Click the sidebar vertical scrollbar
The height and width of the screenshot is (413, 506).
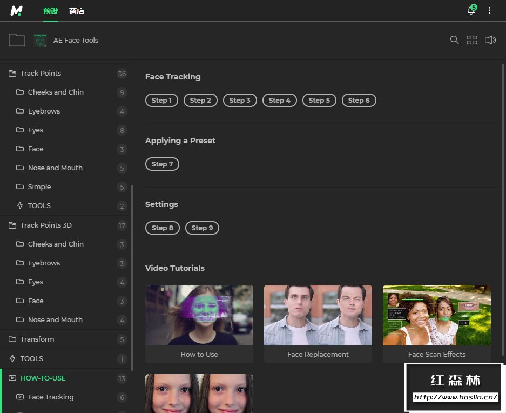point(132,278)
